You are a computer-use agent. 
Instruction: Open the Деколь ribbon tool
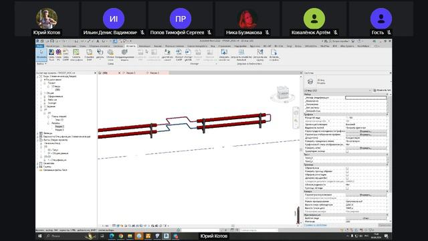point(100,54)
